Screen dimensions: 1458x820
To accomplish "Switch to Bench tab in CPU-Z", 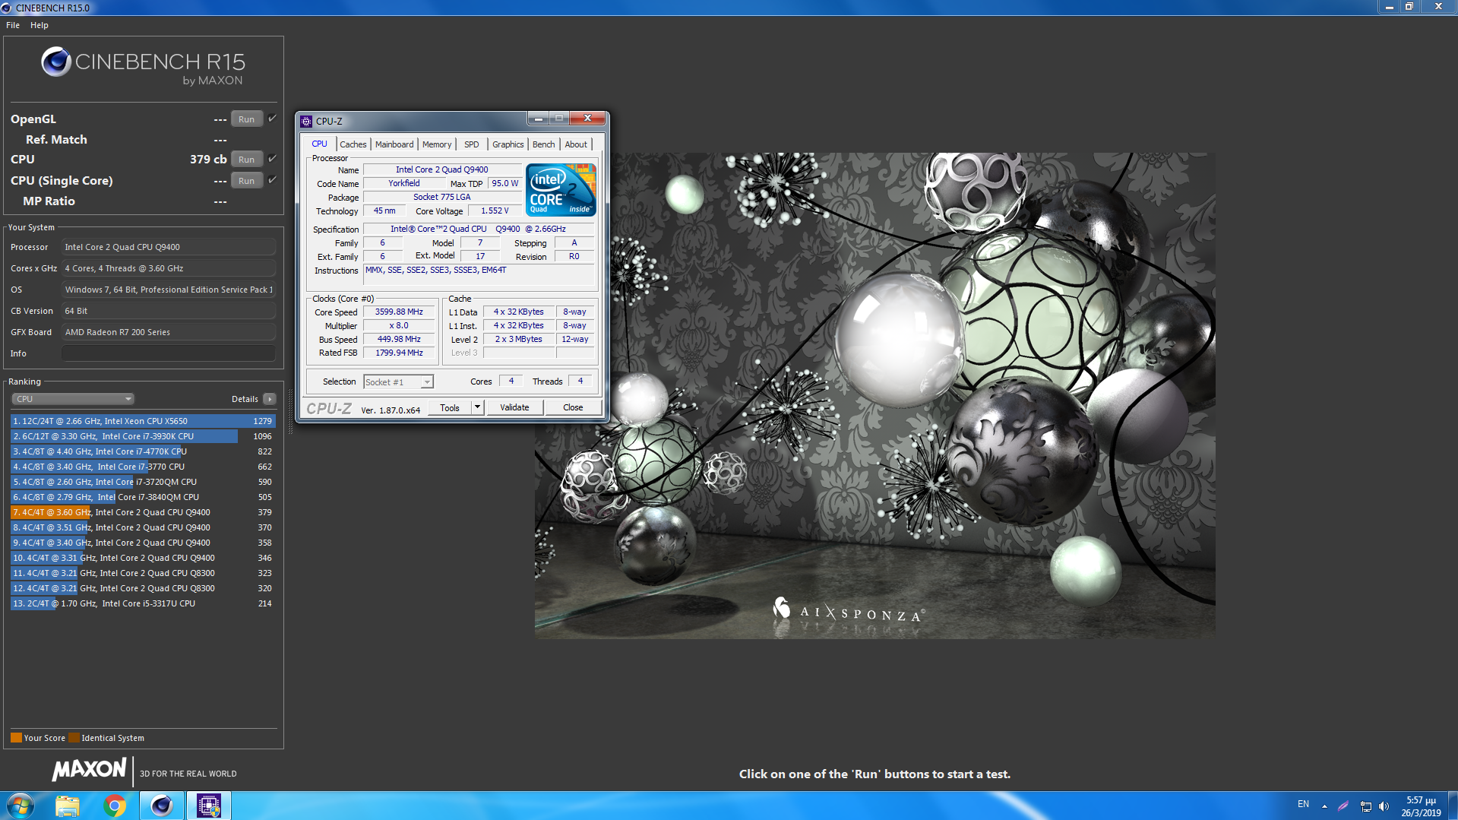I will tap(544, 144).
